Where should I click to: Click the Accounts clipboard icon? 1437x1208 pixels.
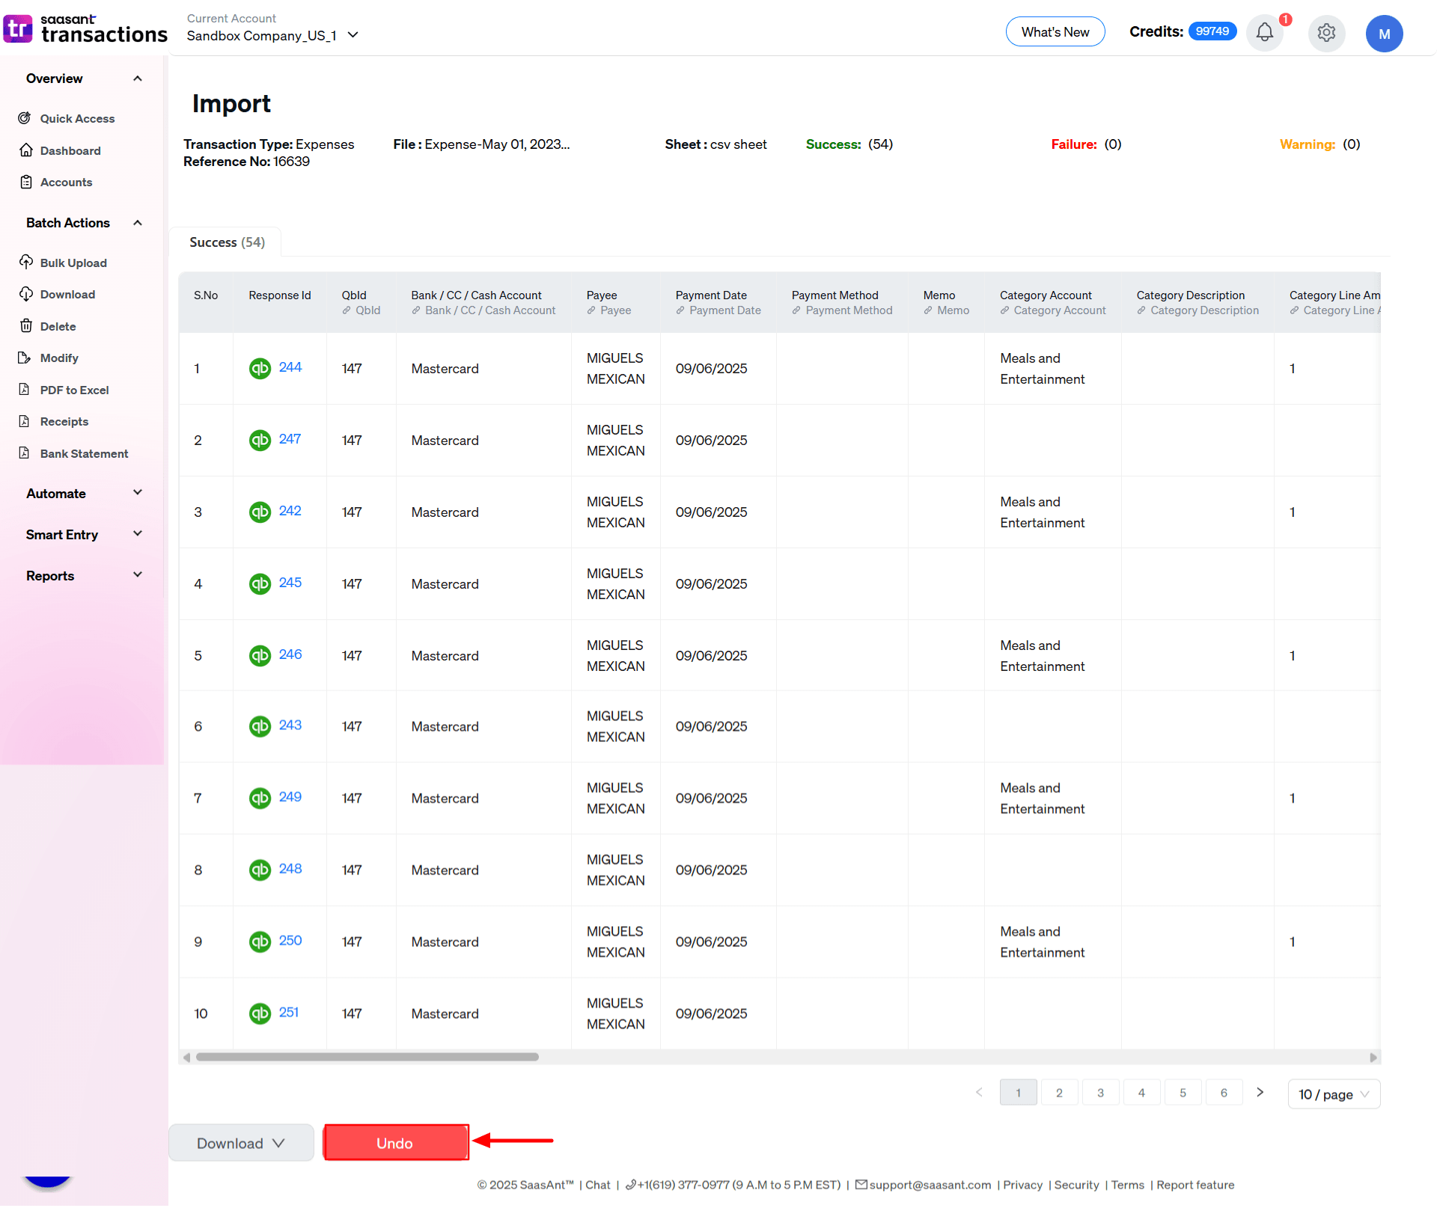pyautogui.click(x=25, y=182)
